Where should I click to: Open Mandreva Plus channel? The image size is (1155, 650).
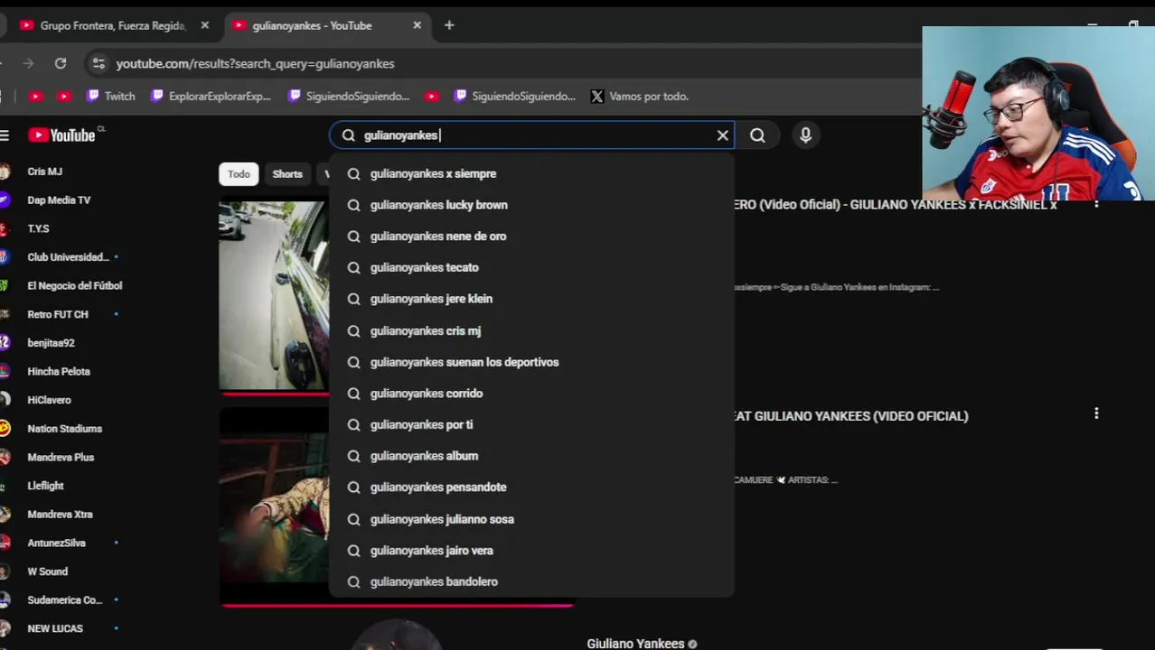61,458
